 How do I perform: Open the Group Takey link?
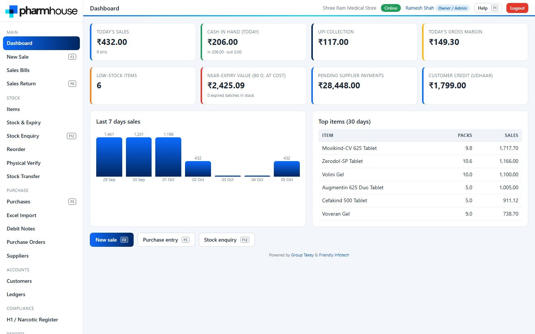point(302,255)
